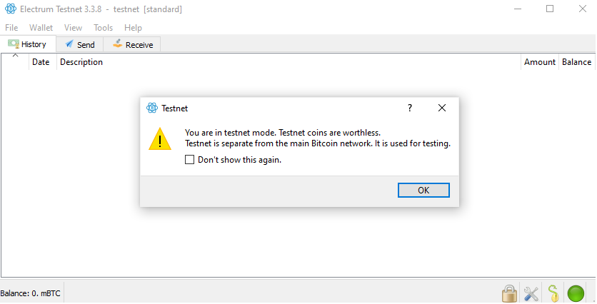The height and width of the screenshot is (304, 597).
Task: Click the question mark help button
Action: point(410,108)
